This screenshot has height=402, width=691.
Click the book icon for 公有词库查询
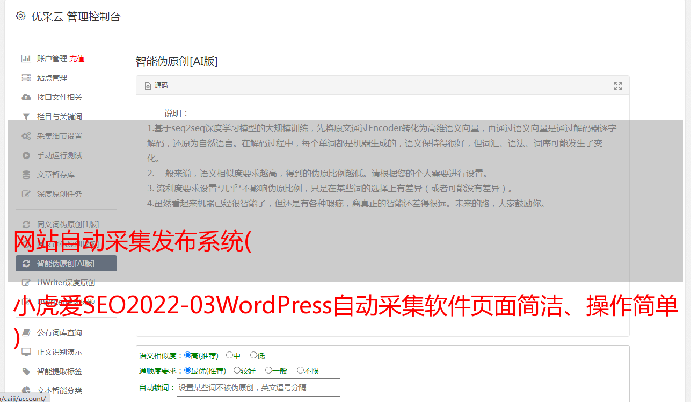(x=26, y=333)
